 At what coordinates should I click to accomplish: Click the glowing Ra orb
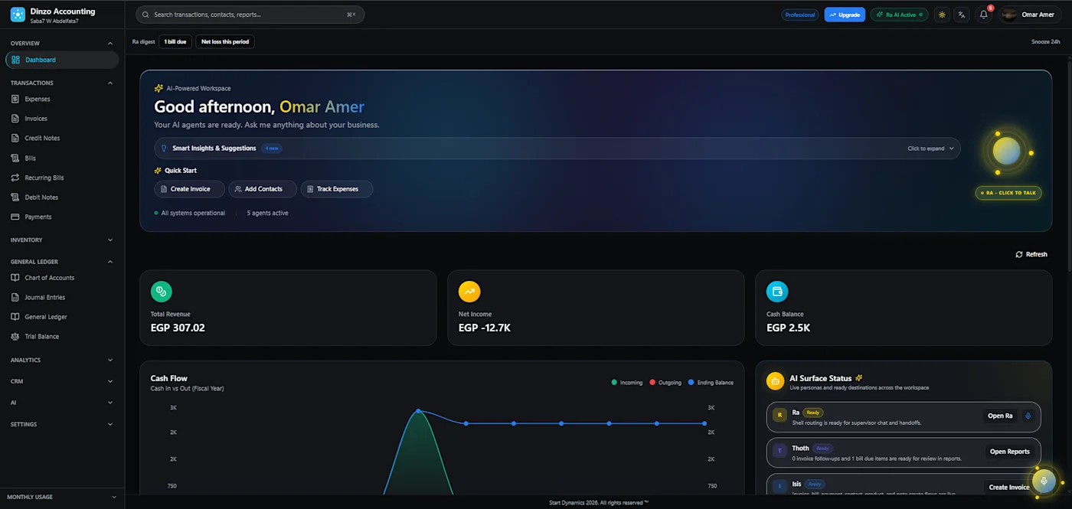(1007, 152)
